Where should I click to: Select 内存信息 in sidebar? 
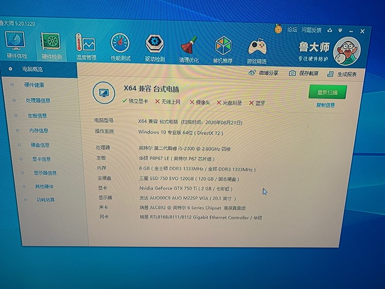pyautogui.click(x=38, y=130)
